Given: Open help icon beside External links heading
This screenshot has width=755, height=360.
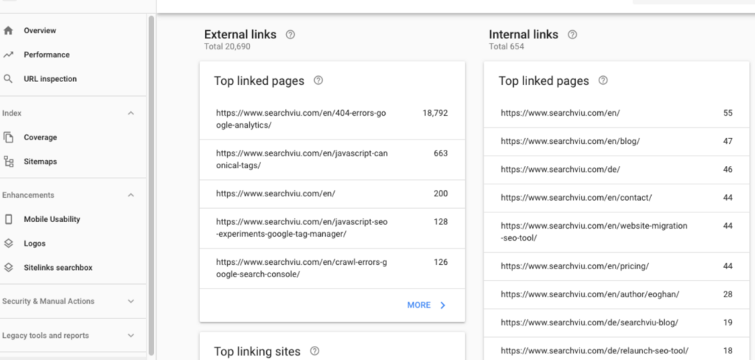Looking at the screenshot, I should pyautogui.click(x=290, y=35).
